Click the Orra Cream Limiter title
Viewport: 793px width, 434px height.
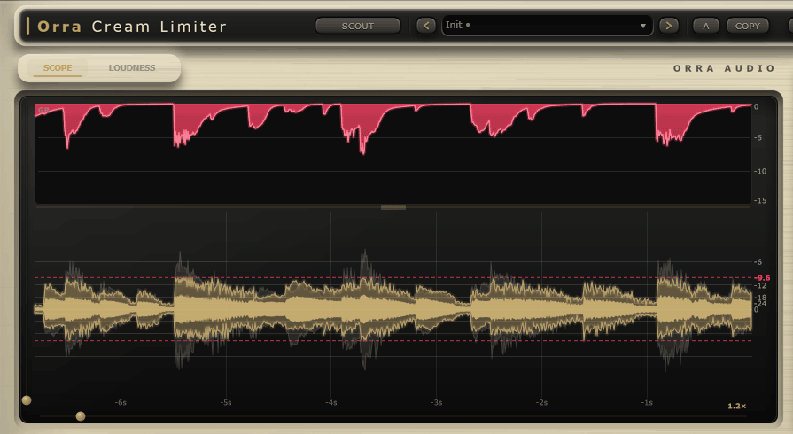click(x=132, y=27)
